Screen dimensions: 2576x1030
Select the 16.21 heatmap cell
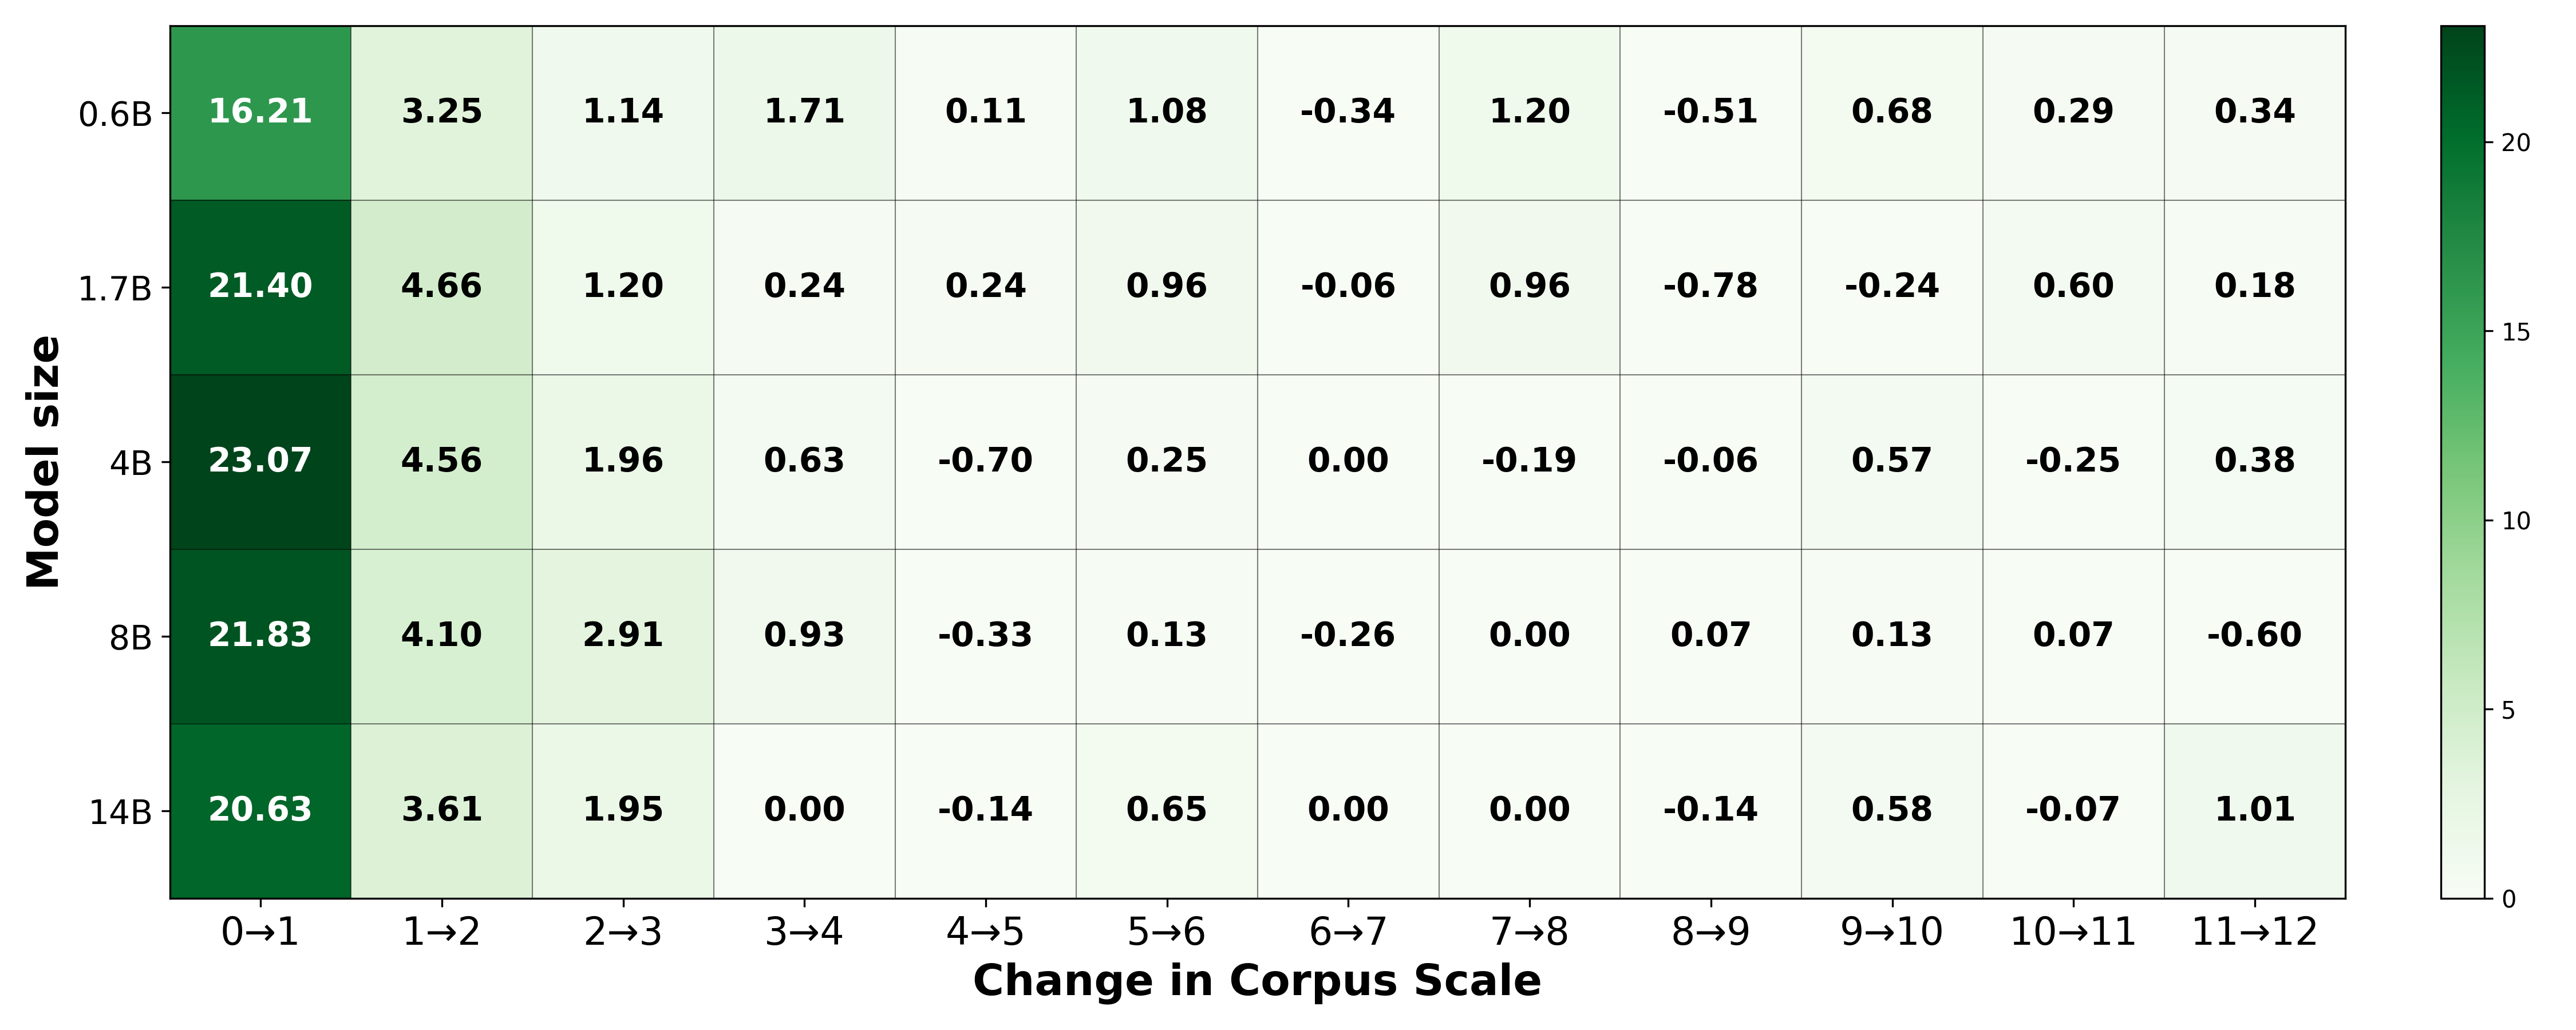260,111
